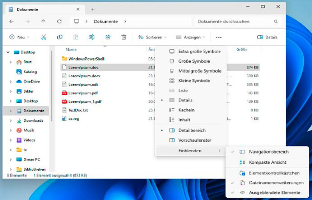Open the Einblenden submenu
312x200 pixels.
coord(191,150)
